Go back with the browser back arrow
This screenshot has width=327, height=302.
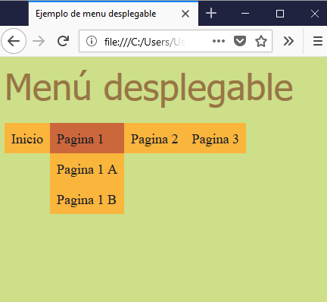point(14,41)
